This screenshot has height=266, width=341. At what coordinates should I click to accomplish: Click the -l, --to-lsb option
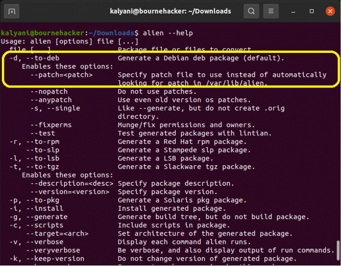coord(34,158)
